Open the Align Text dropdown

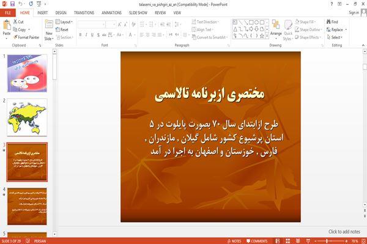[202, 29]
